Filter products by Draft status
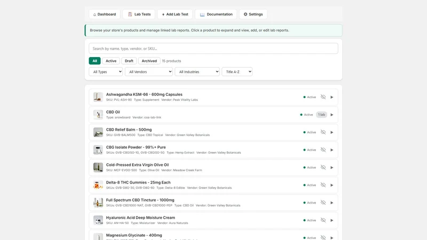427x240 pixels. tap(129, 61)
